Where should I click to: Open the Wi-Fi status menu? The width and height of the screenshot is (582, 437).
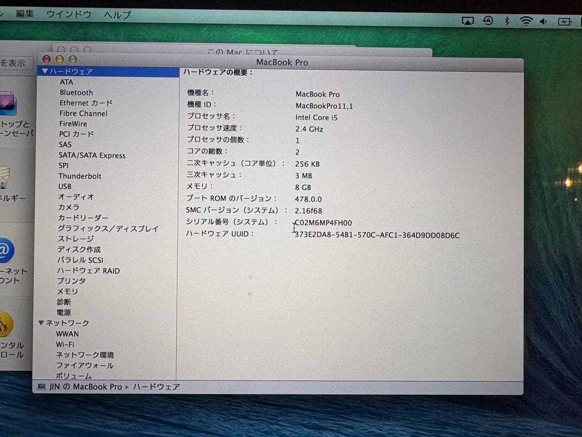(525, 21)
